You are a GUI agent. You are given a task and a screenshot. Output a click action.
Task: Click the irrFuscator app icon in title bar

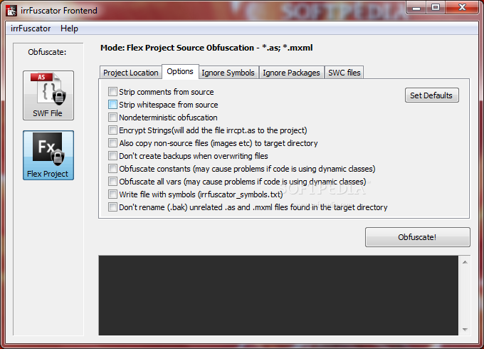11,11
